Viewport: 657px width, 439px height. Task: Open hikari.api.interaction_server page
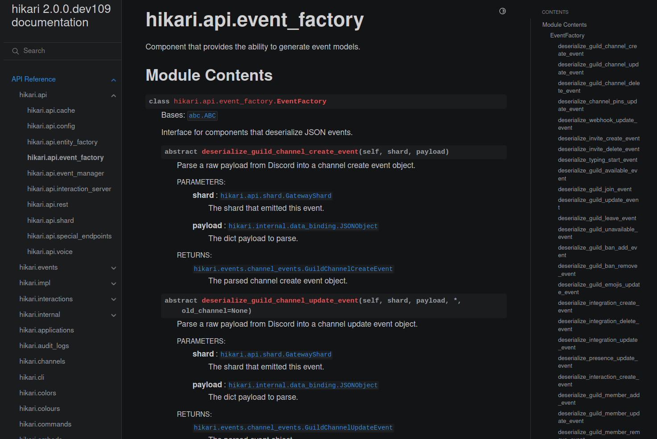(69, 189)
